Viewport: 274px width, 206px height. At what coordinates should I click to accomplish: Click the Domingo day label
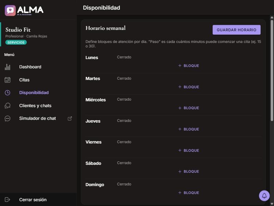[x=95, y=185]
